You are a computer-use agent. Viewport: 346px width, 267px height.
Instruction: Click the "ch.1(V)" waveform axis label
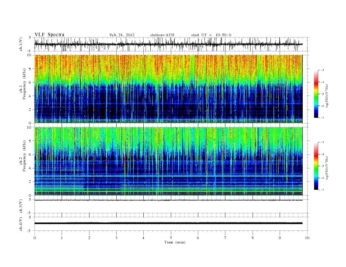21,44
